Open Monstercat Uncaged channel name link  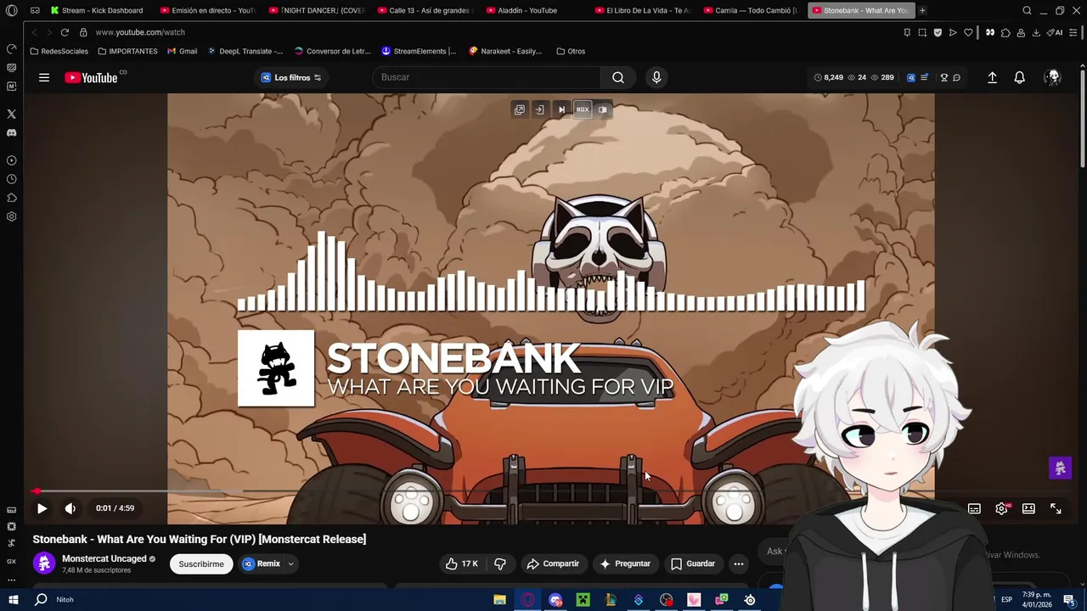pyautogui.click(x=104, y=558)
